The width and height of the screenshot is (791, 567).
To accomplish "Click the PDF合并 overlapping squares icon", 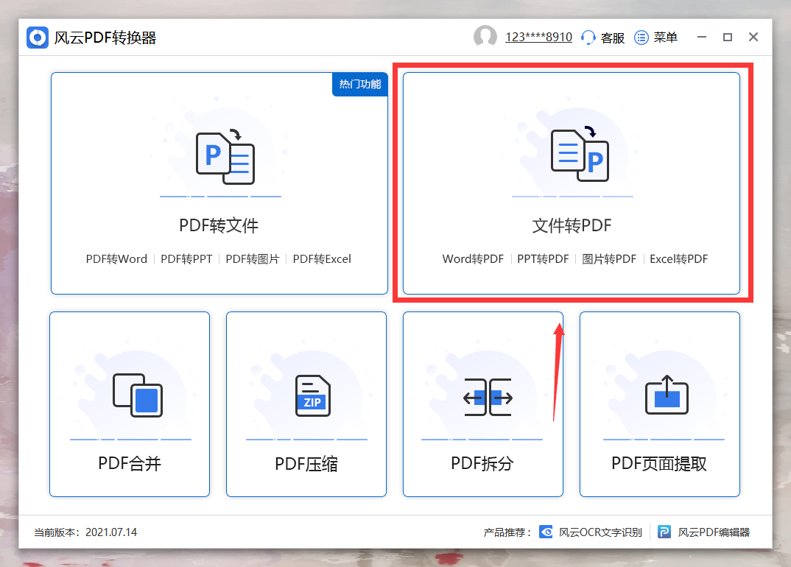I will 138,395.
